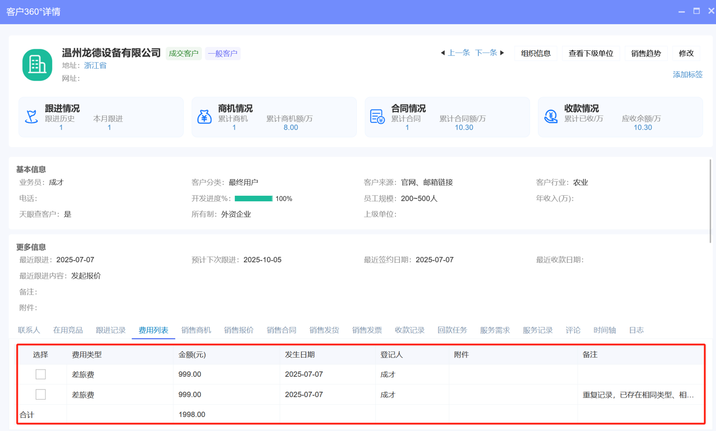Screen dimensions: 716x431
Task: Click the 修改 button
Action: point(686,53)
